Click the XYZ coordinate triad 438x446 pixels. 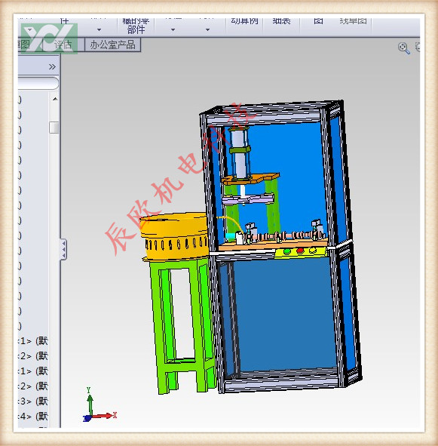tap(100, 404)
